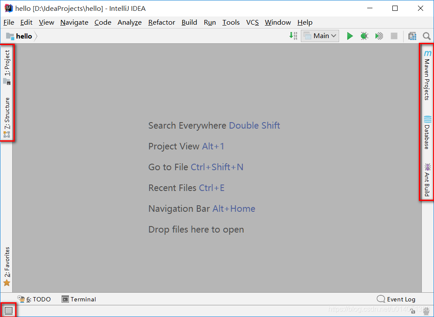Open the View menu
The height and width of the screenshot is (317, 434).
pyautogui.click(x=46, y=23)
